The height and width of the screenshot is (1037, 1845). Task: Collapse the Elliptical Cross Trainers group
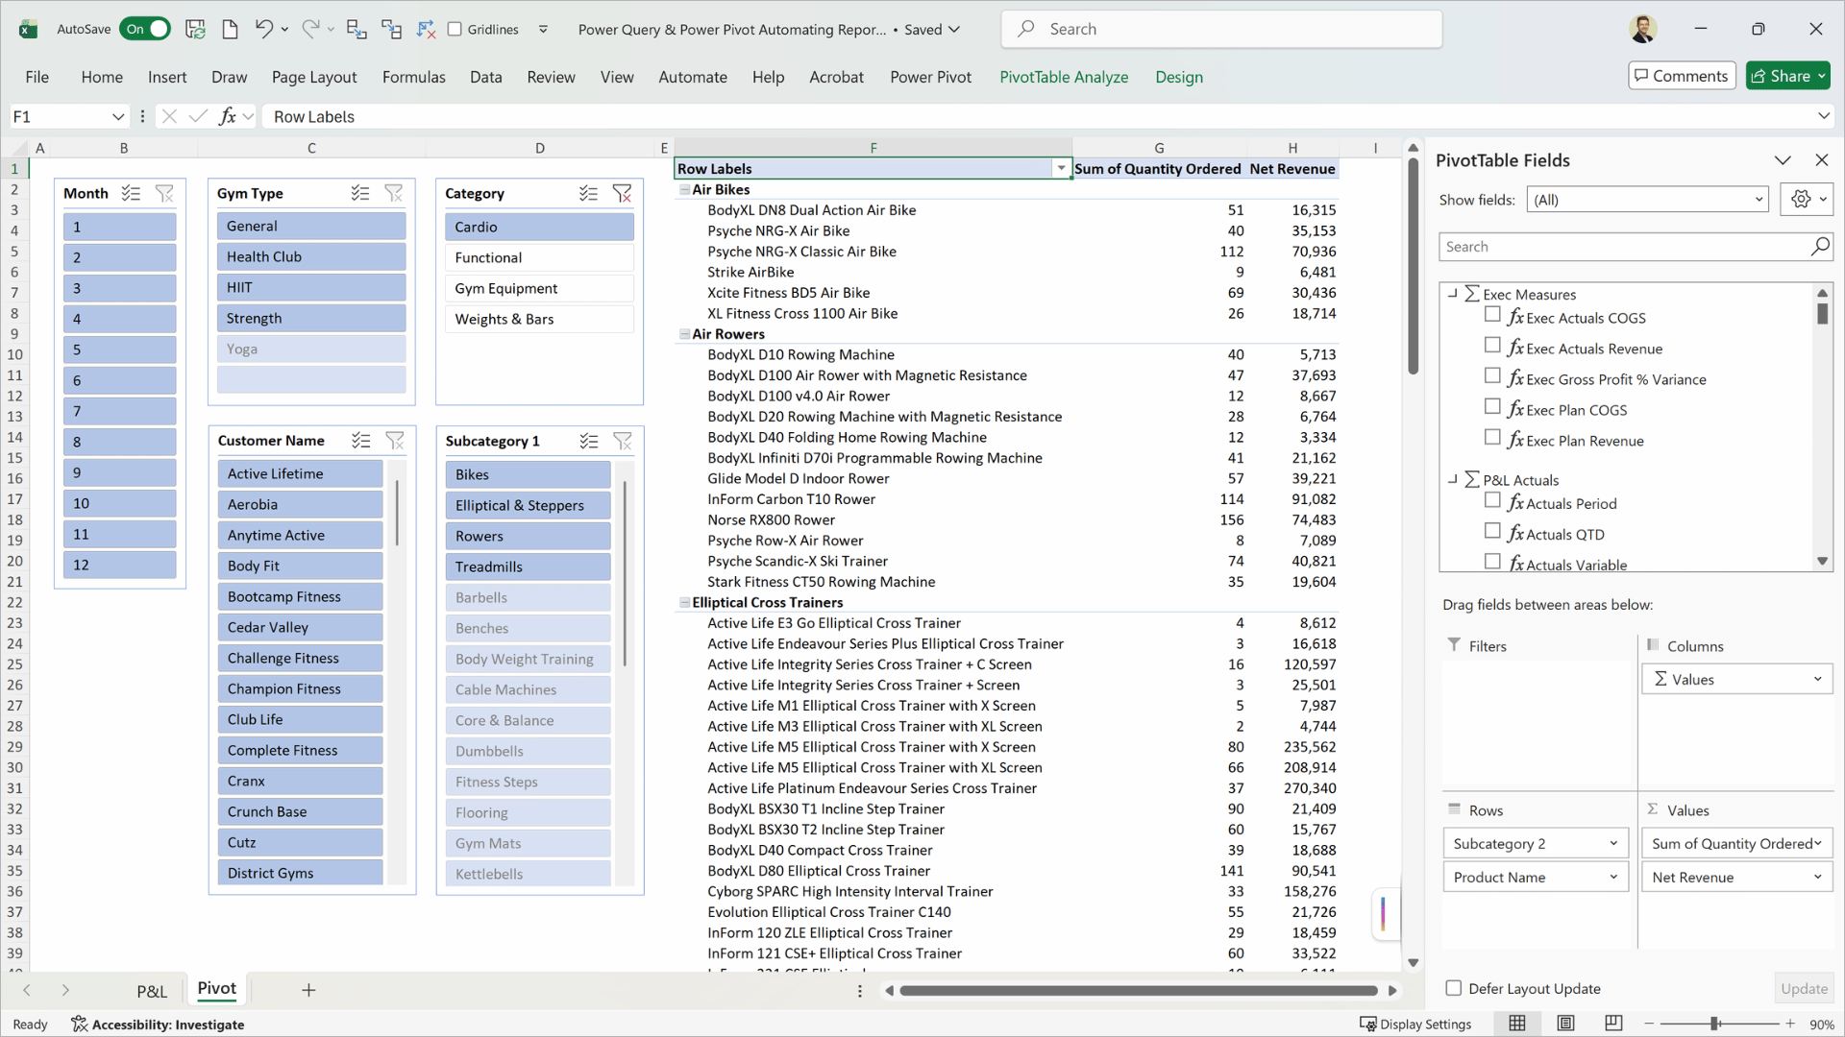coord(685,603)
